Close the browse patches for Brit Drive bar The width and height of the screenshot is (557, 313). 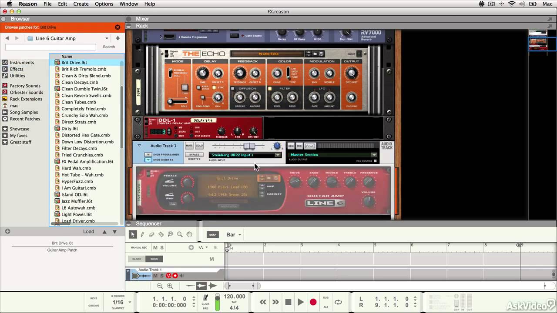(x=117, y=27)
